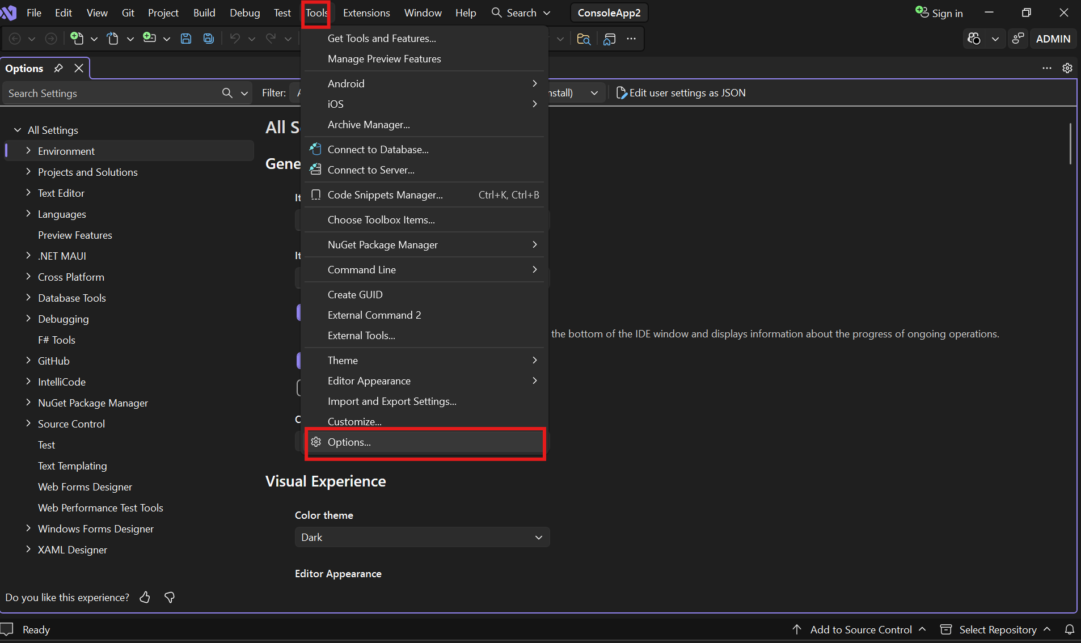Save the current file with Save icon

[x=186, y=39]
